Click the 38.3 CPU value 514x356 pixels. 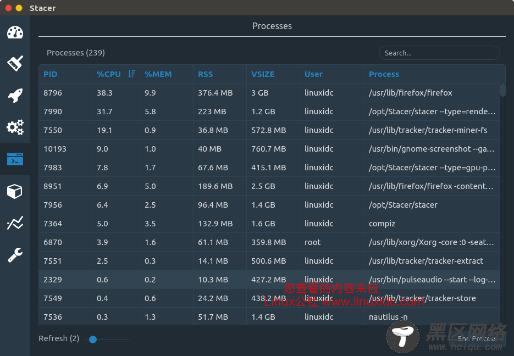click(x=104, y=93)
